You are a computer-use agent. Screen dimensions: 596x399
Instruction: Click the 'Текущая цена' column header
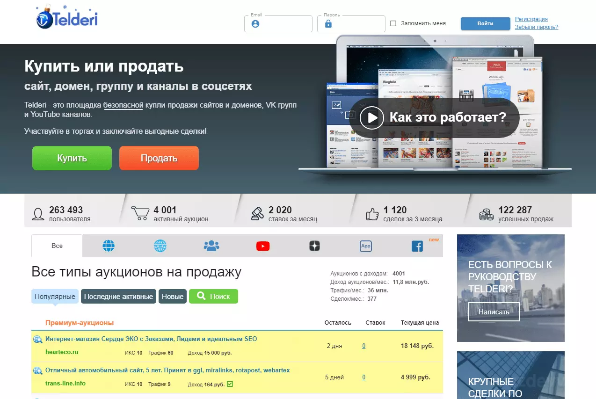pos(420,323)
